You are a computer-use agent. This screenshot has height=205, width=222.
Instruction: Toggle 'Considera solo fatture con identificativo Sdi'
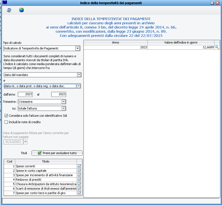6,115
